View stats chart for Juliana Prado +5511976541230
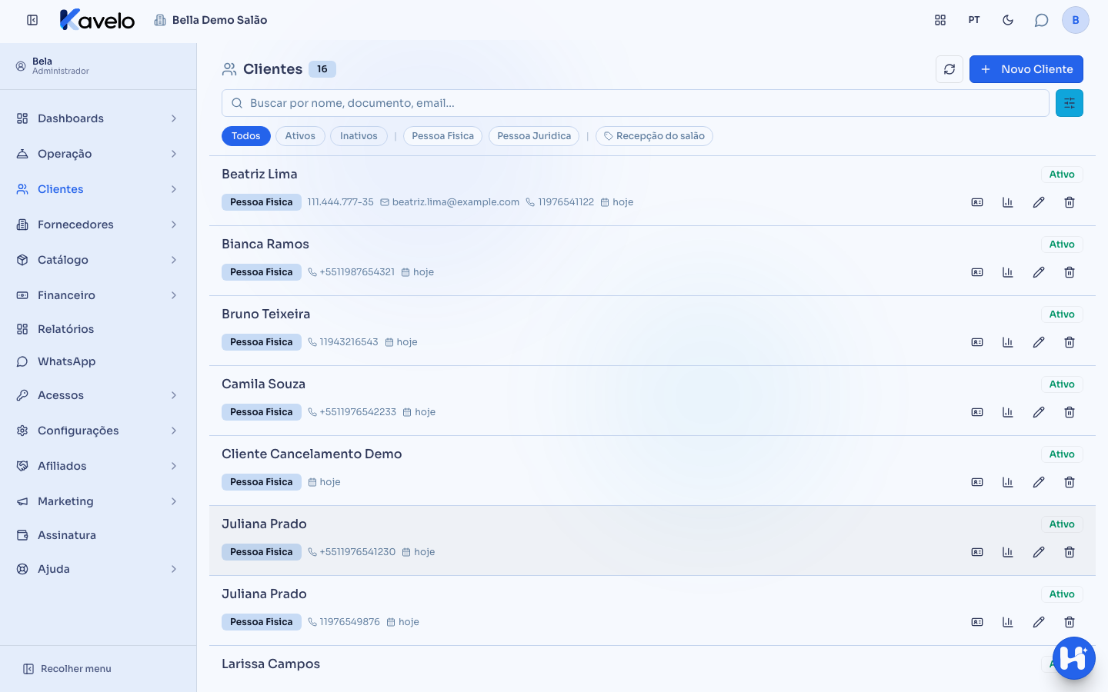1108x692 pixels. pos(1008,552)
